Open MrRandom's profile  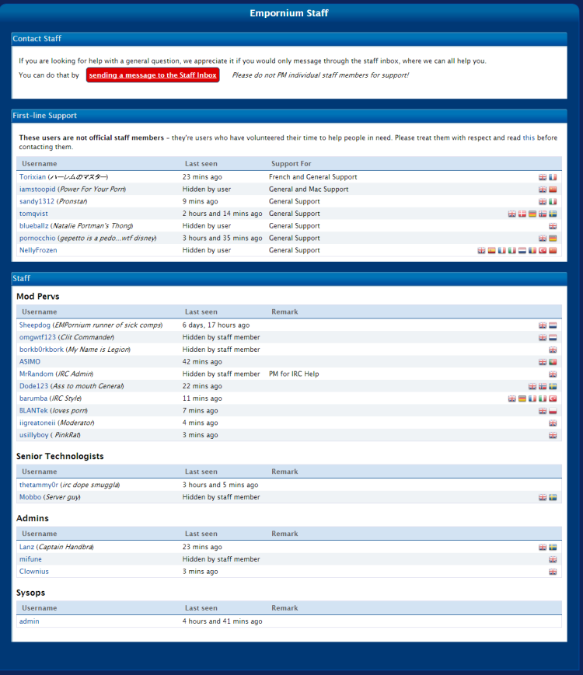coord(37,374)
